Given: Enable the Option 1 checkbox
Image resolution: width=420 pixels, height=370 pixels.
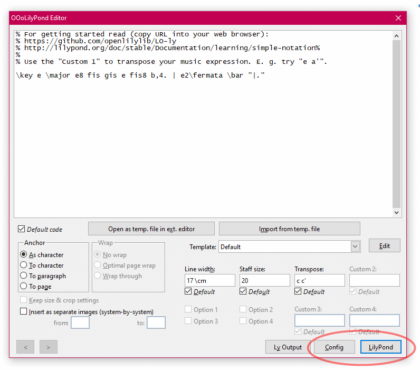Looking at the screenshot, I should click(188, 309).
